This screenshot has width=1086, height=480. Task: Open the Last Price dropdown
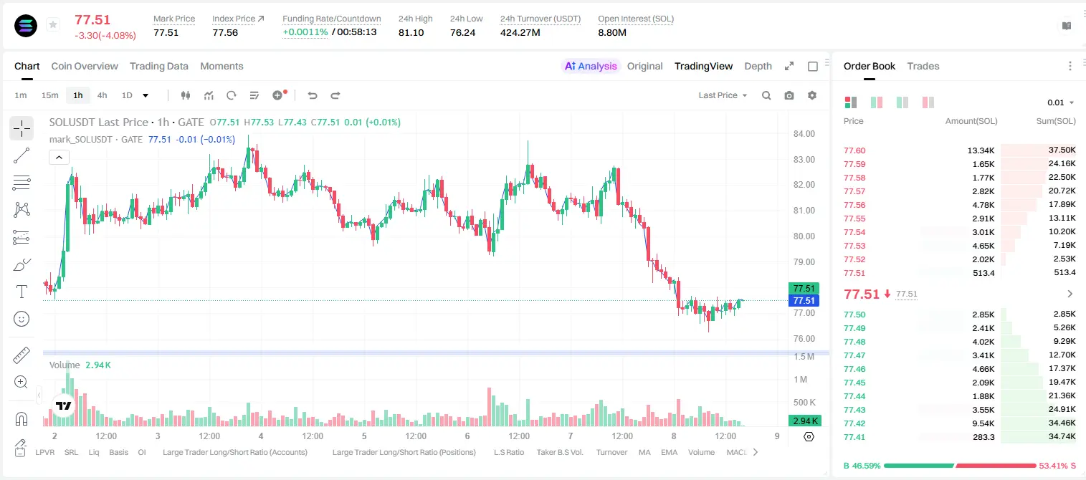723,95
